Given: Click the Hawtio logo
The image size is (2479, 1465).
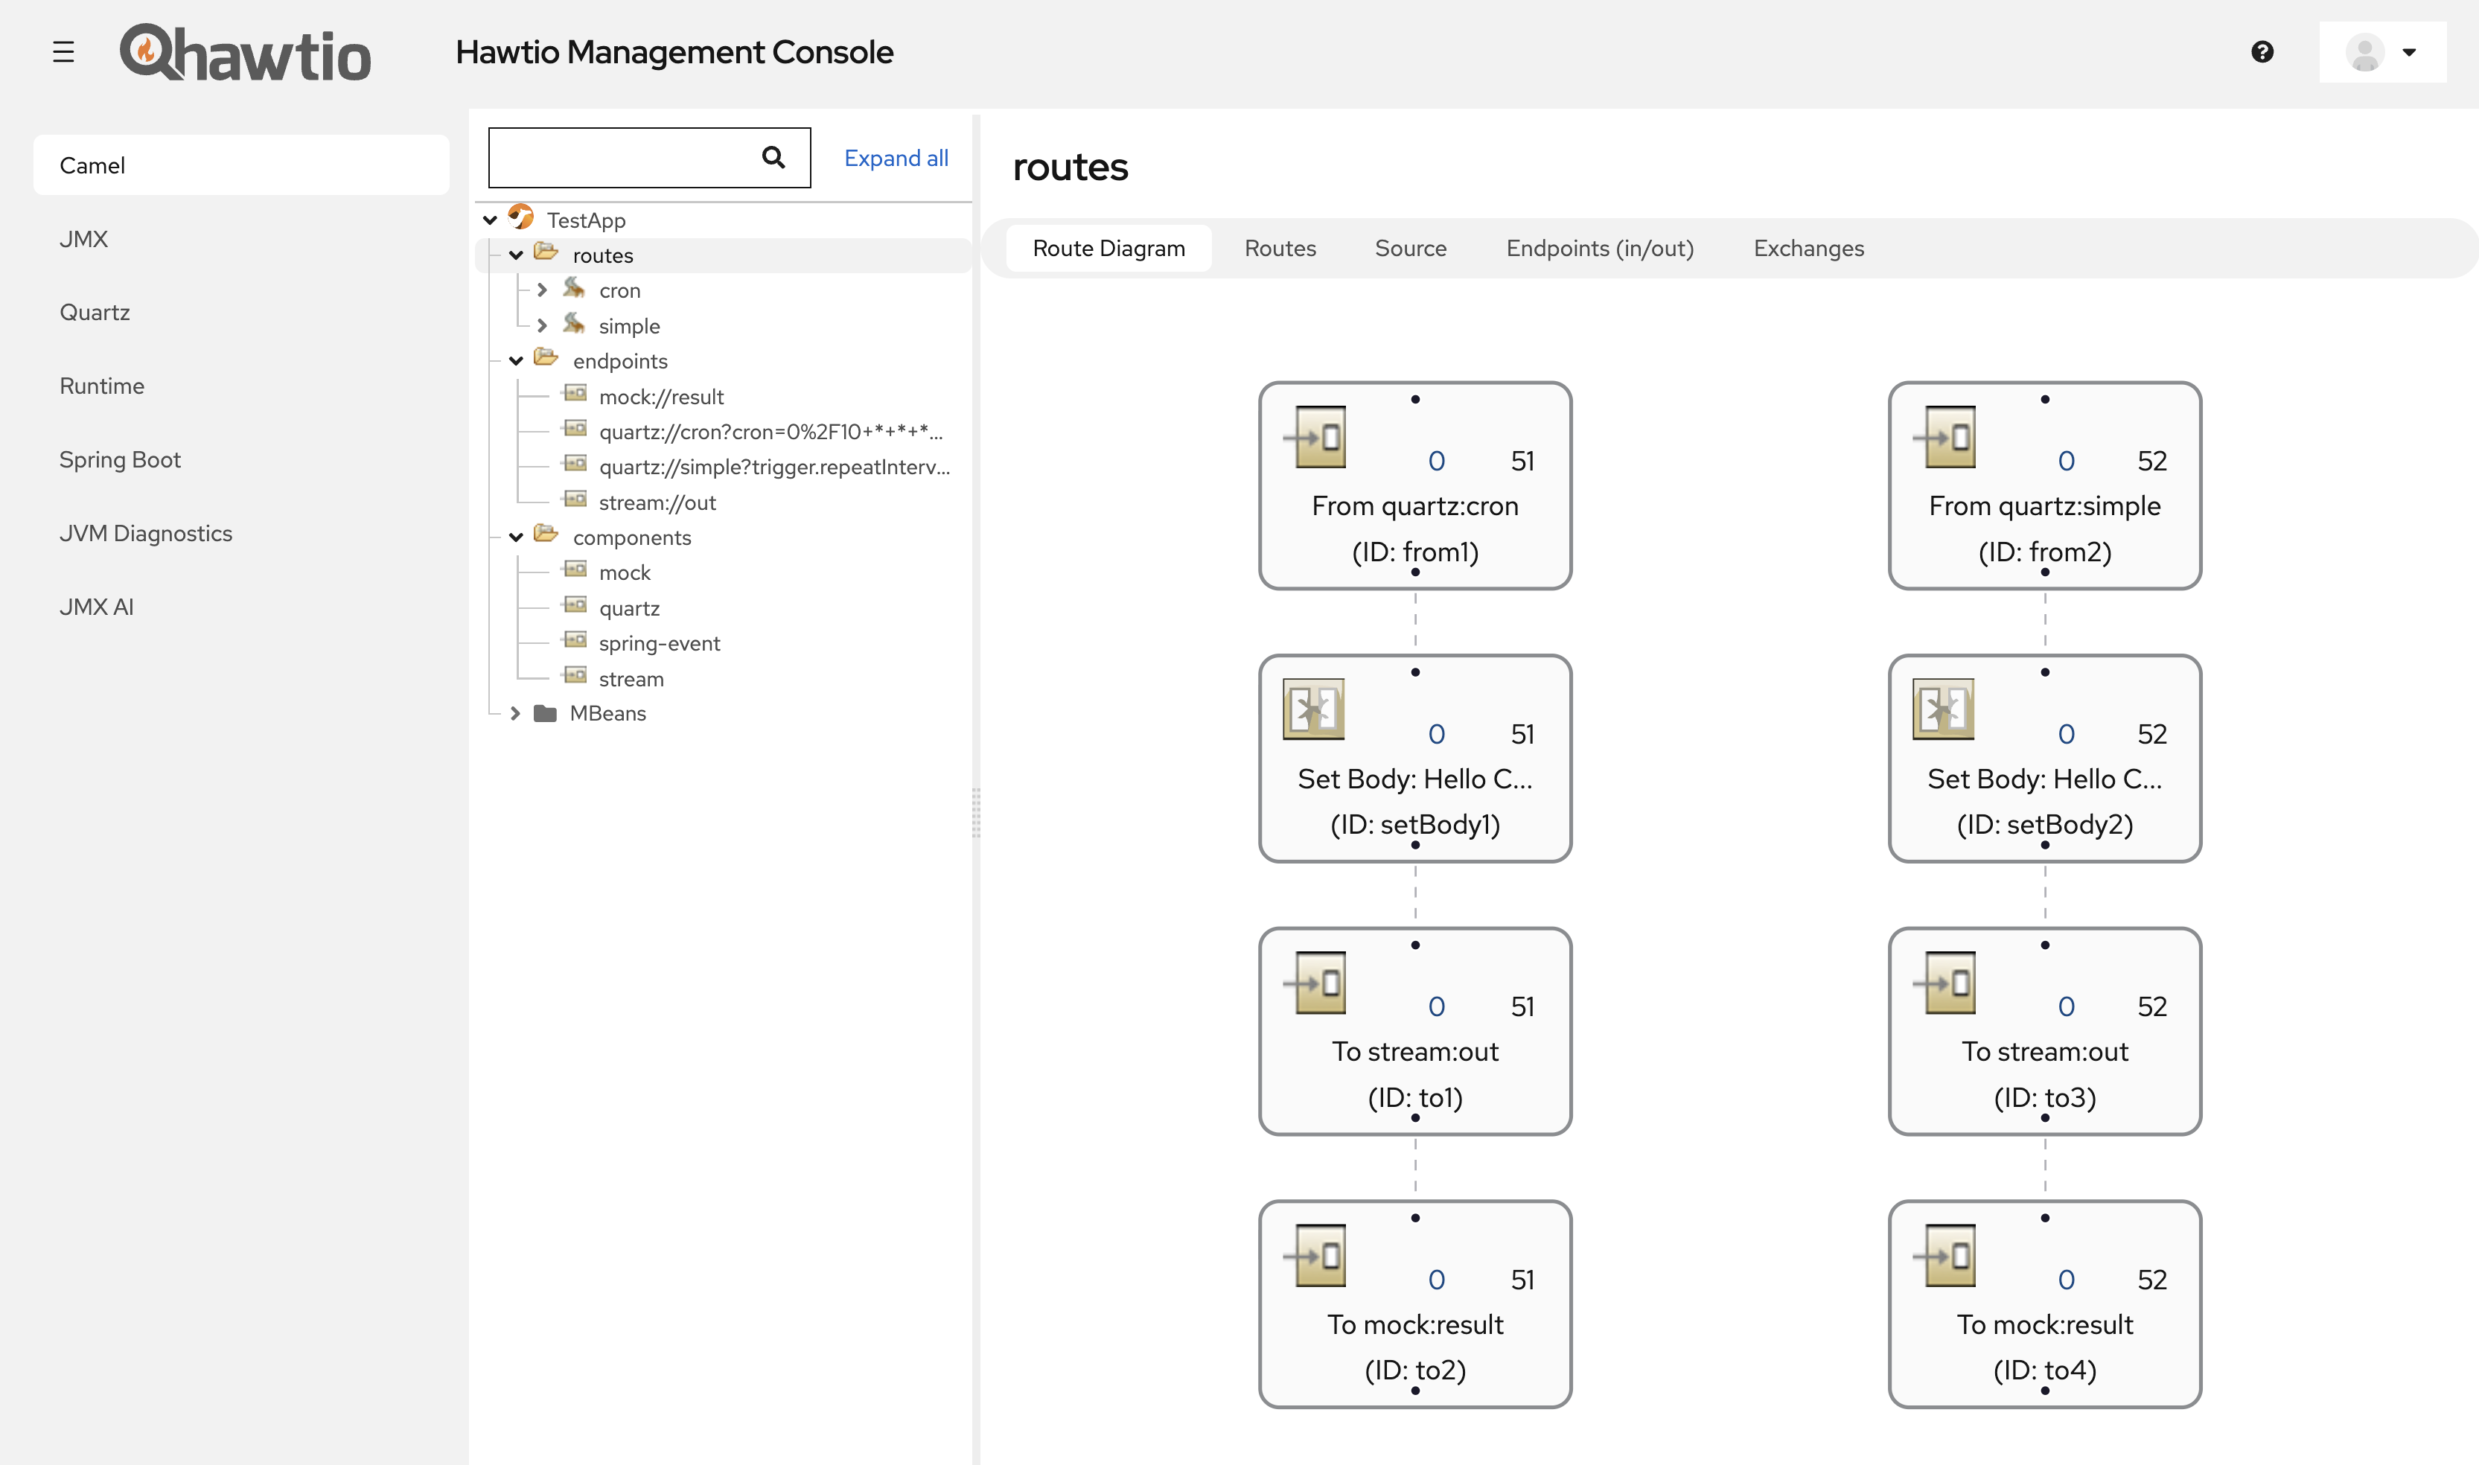Looking at the screenshot, I should [x=245, y=52].
